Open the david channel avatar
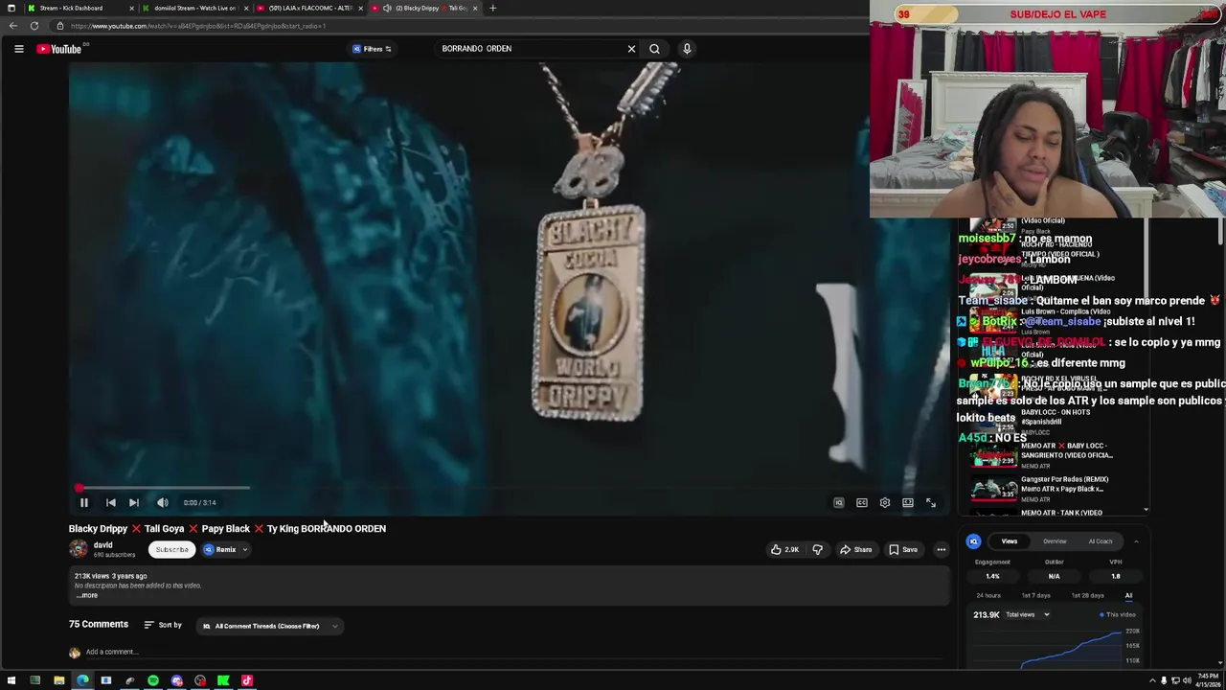This screenshot has width=1226, height=690. pos(79,549)
